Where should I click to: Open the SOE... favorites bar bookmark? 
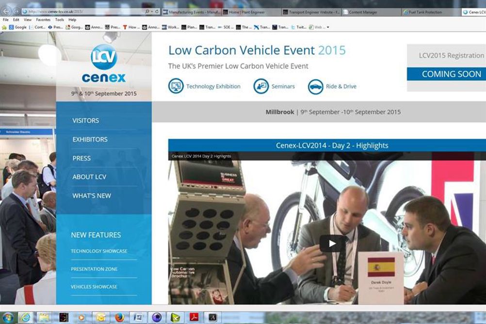pyautogui.click(x=226, y=27)
